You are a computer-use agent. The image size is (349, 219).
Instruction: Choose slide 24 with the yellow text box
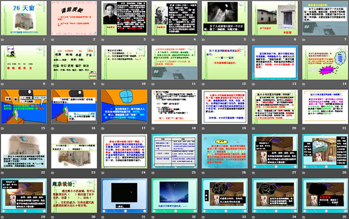click(x=125, y=153)
